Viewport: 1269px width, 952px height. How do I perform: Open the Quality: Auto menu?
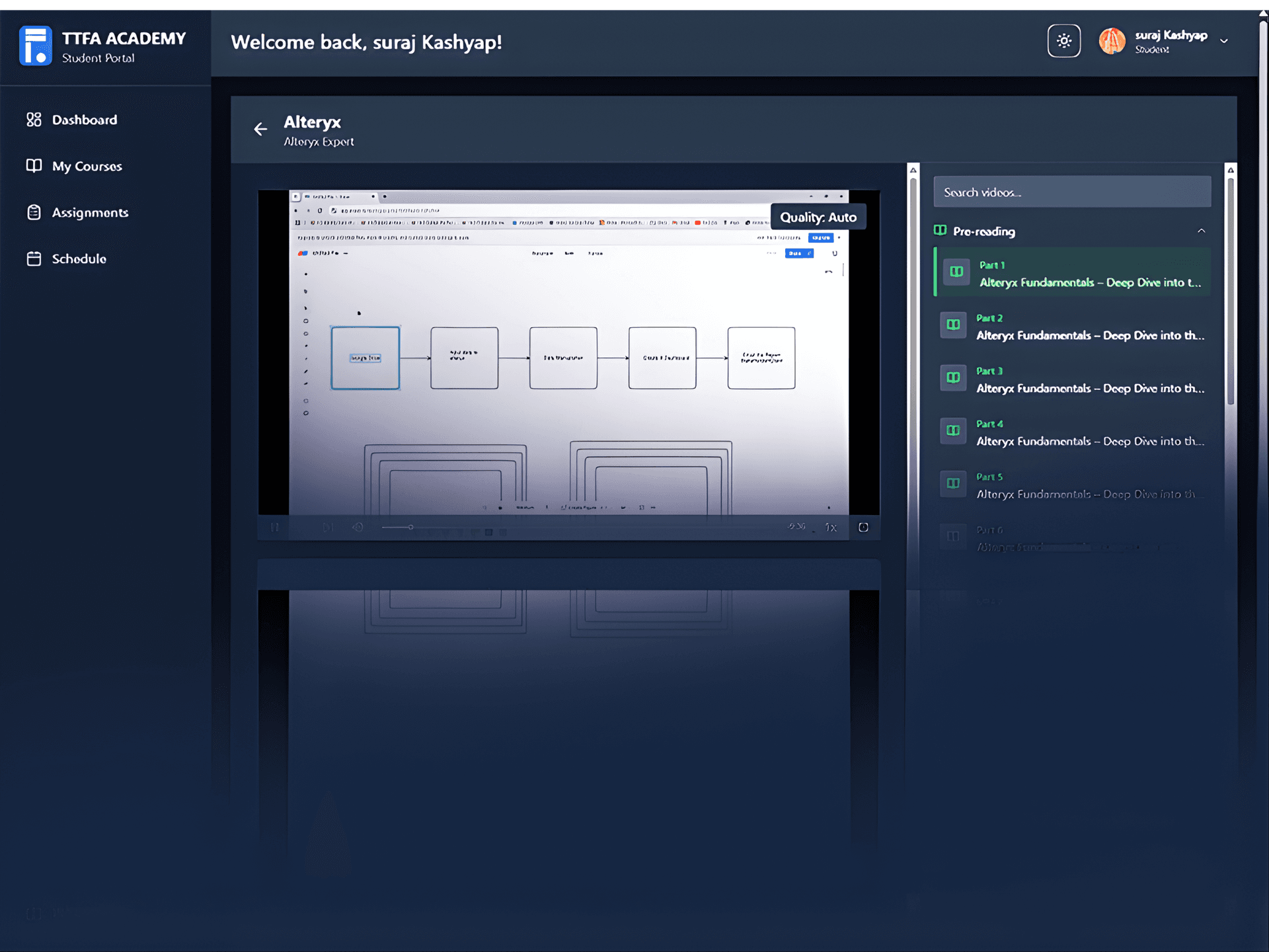point(818,216)
